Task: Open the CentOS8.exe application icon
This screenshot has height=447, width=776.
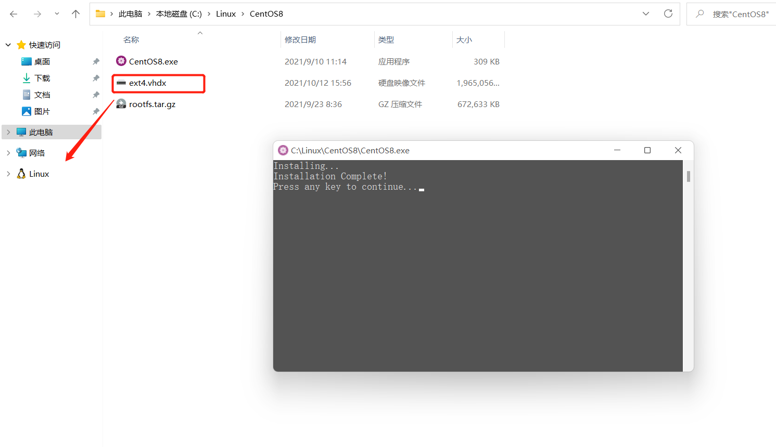Action: point(121,61)
